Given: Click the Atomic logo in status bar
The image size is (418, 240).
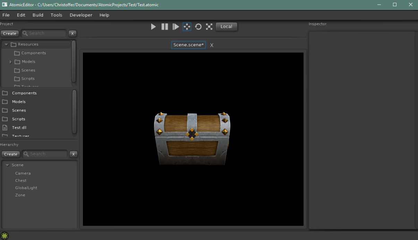Looking at the screenshot, I should [x=5, y=236].
